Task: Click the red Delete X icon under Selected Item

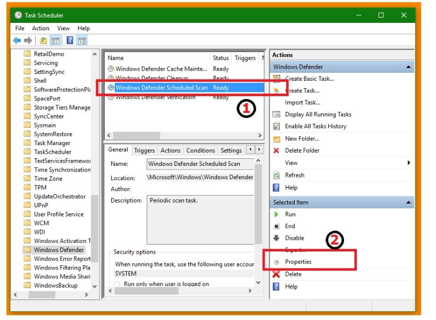Action: pyautogui.click(x=276, y=274)
